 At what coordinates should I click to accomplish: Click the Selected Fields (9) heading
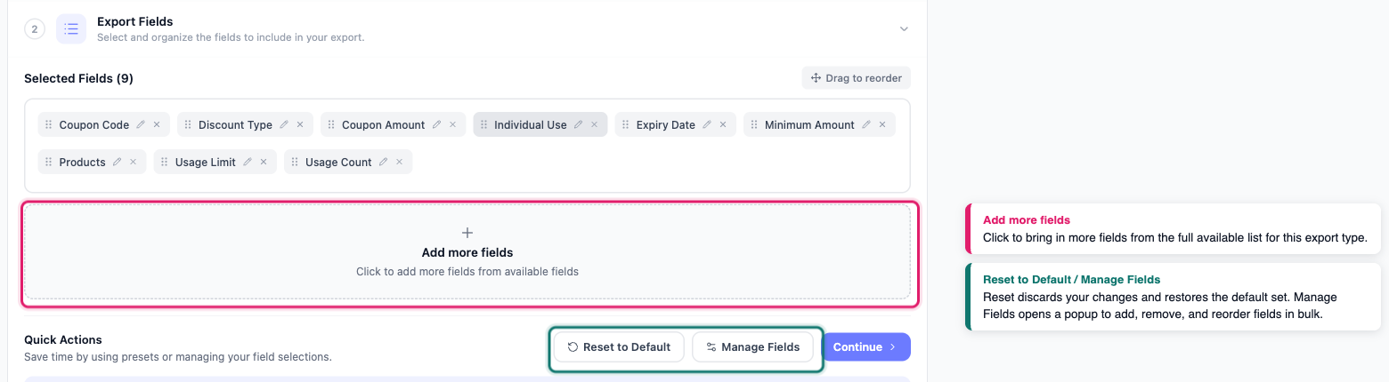[78, 78]
